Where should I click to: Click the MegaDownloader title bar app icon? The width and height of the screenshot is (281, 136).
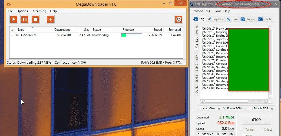(x=9, y=4)
